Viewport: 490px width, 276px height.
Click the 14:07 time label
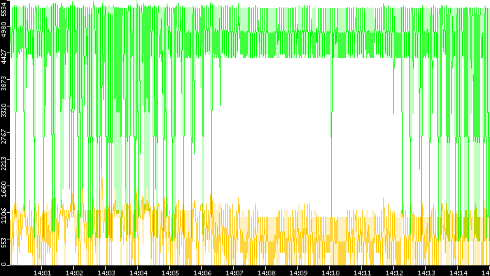(x=235, y=271)
